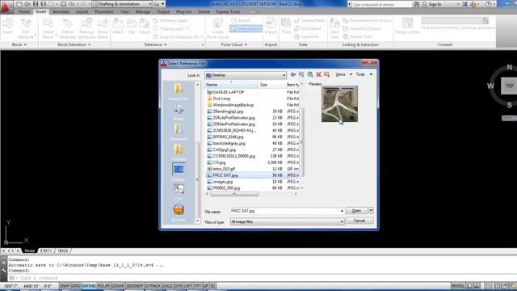This screenshot has width=517, height=291.
Task: Click Sign In at top right
Action: 435,4
